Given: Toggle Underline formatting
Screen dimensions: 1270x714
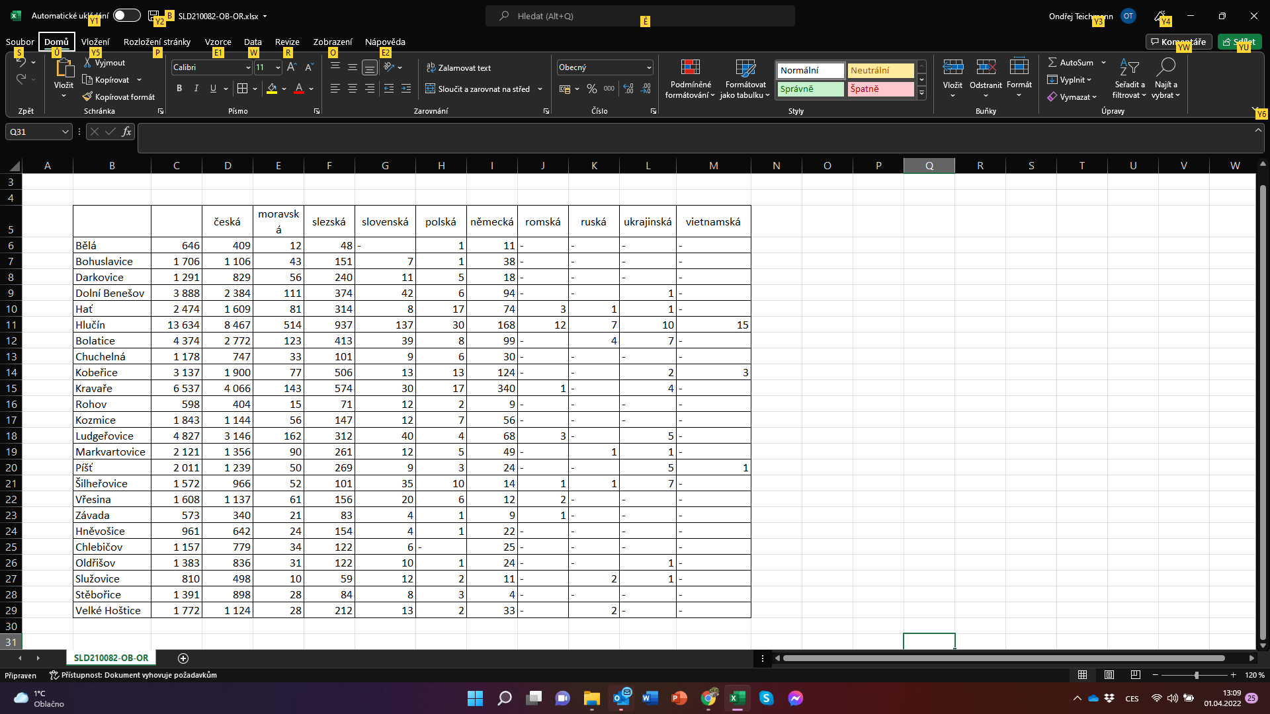Looking at the screenshot, I should click(x=213, y=89).
